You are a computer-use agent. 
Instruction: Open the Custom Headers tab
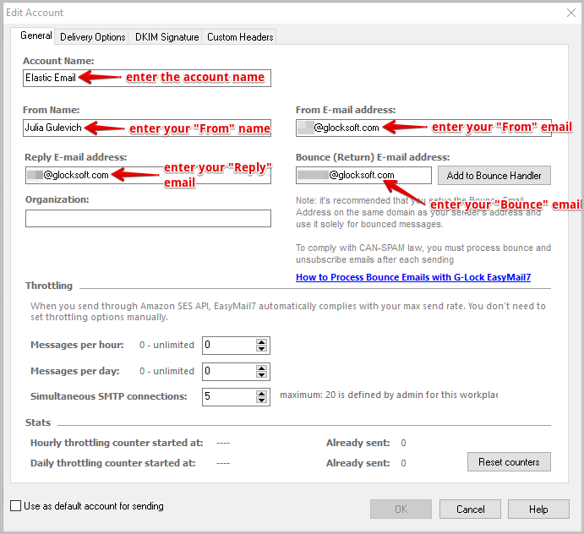[239, 37]
